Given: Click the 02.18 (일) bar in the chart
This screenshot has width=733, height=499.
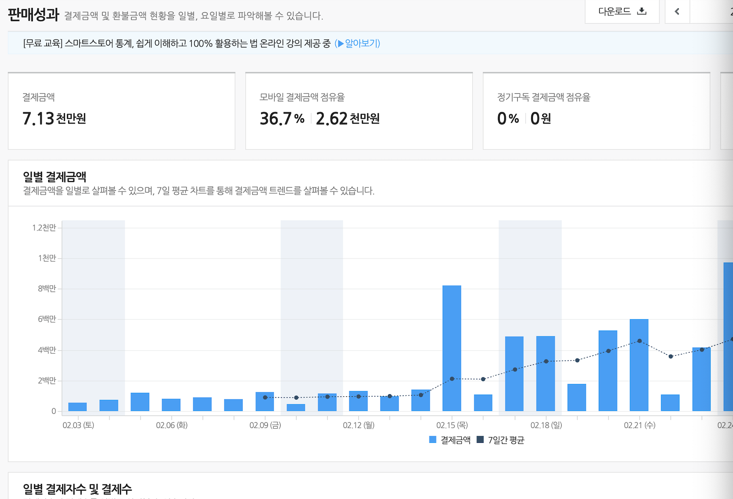Looking at the screenshot, I should click(546, 373).
